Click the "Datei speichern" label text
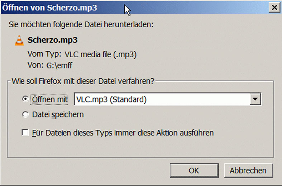Viewport: 282px width, 186px height. (x=58, y=115)
